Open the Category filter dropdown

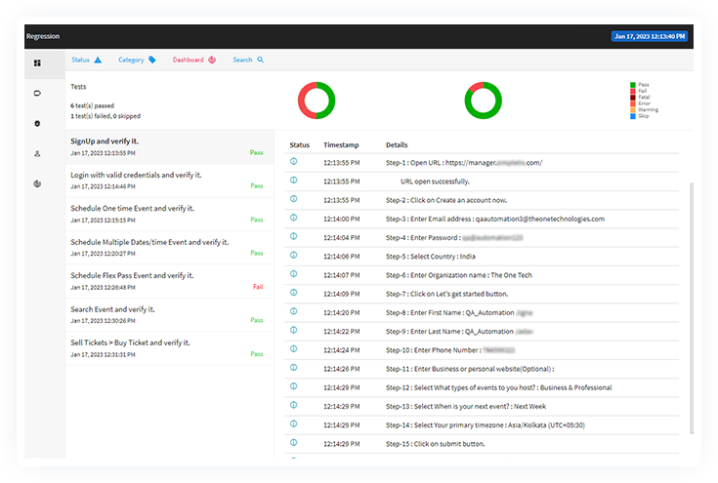(x=137, y=60)
